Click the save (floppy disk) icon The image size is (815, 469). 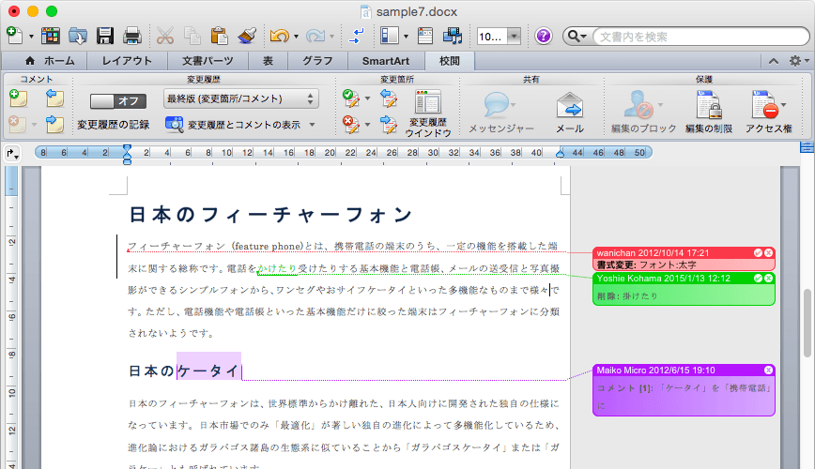105,36
